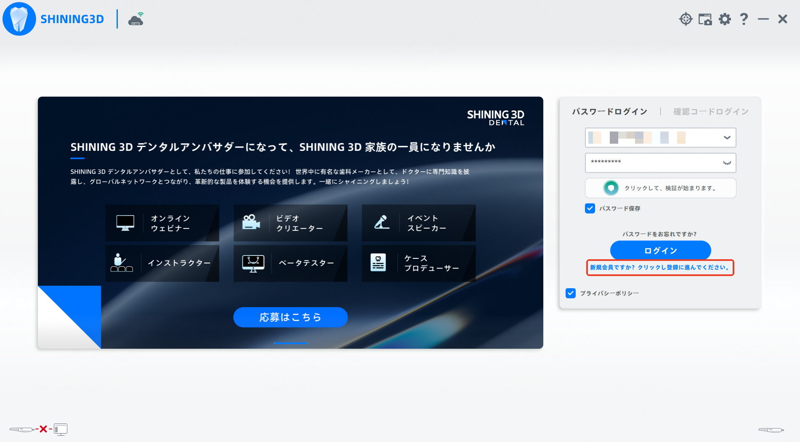Screen dimensions: 800x442
Task: Click the computer monitor connection icon
Action: point(61,429)
